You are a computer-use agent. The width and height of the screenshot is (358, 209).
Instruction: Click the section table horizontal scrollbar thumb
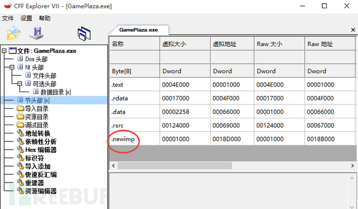point(175,166)
